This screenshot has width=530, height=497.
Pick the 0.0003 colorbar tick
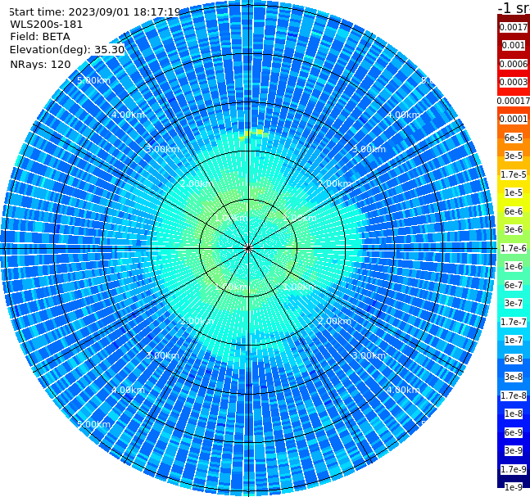pos(514,82)
